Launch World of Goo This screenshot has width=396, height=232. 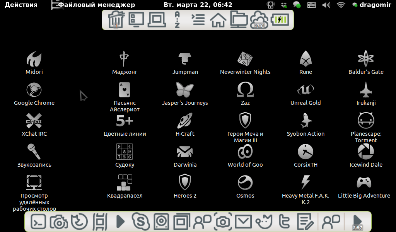(x=245, y=152)
